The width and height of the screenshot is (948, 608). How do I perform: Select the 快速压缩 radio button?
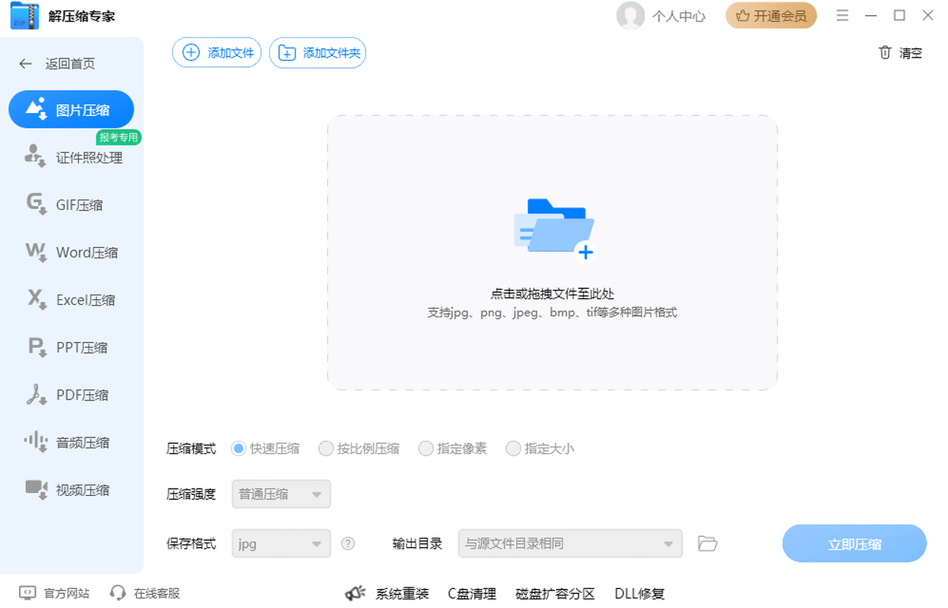tap(239, 448)
